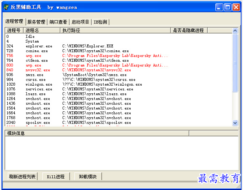Select svchost.exe with process ID 1564
Image resolution: width=243 pixels, height=190 pixels.
[119, 108]
